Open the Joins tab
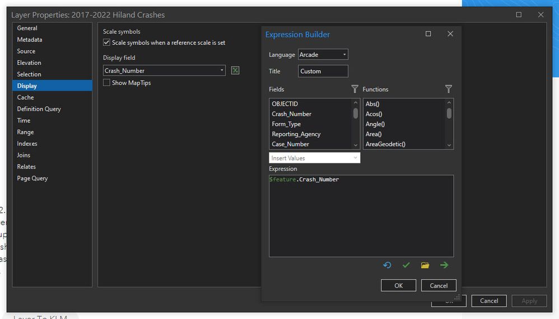The width and height of the screenshot is (559, 319). 52,155
